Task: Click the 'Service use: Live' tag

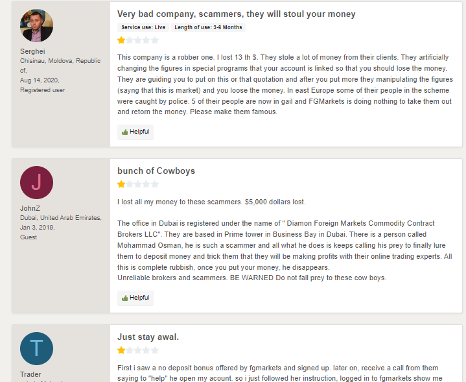Action: [x=143, y=27]
